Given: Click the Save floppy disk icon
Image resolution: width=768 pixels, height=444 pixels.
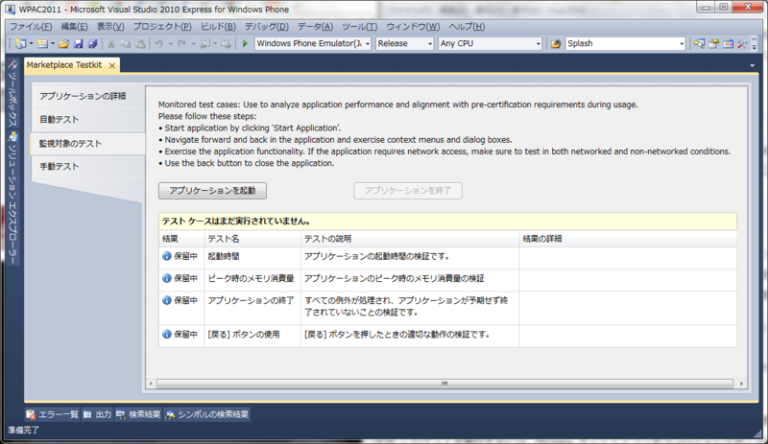Looking at the screenshot, I should click(x=78, y=43).
